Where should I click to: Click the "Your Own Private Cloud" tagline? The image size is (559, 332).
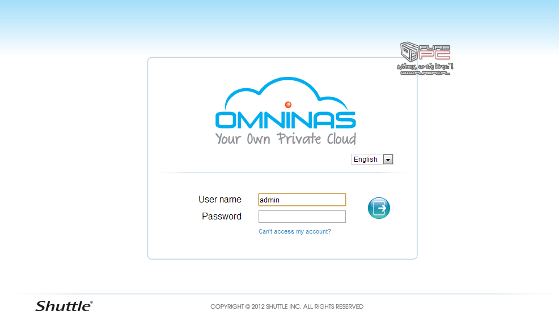pyautogui.click(x=286, y=139)
